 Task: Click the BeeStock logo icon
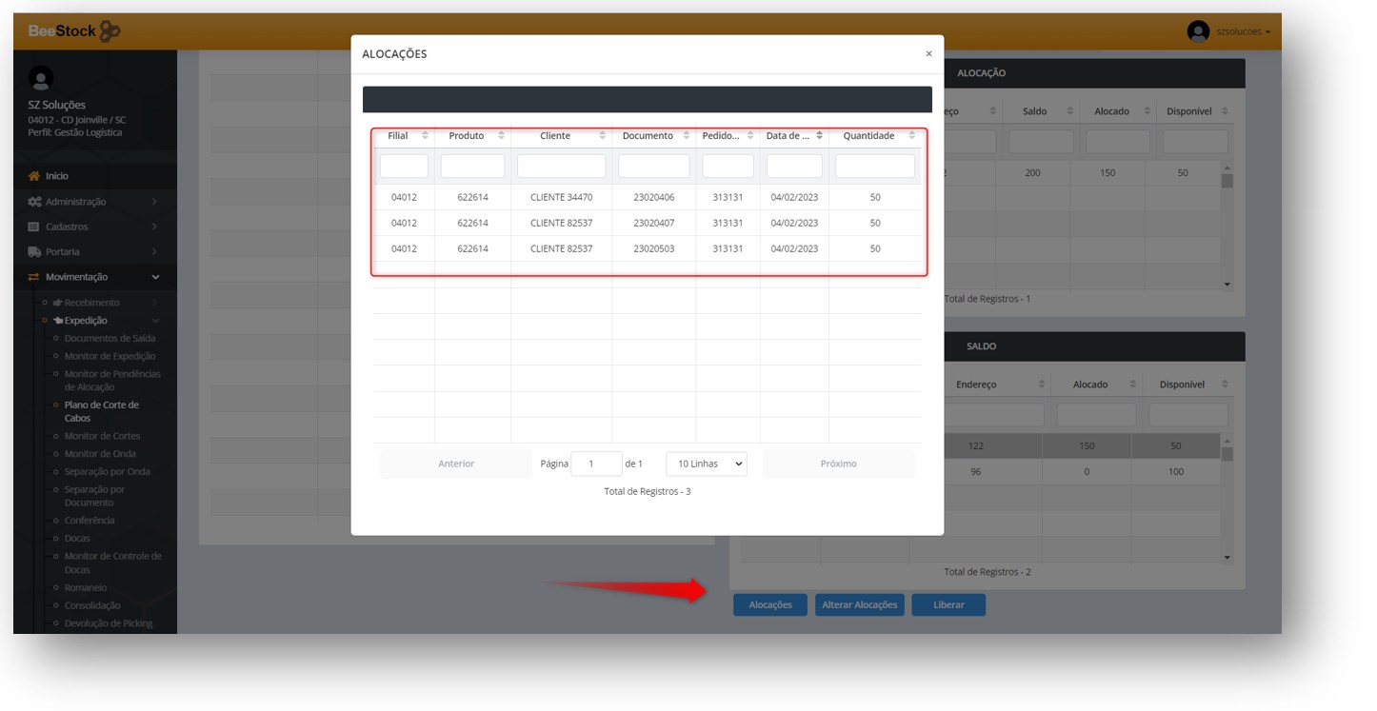[110, 31]
